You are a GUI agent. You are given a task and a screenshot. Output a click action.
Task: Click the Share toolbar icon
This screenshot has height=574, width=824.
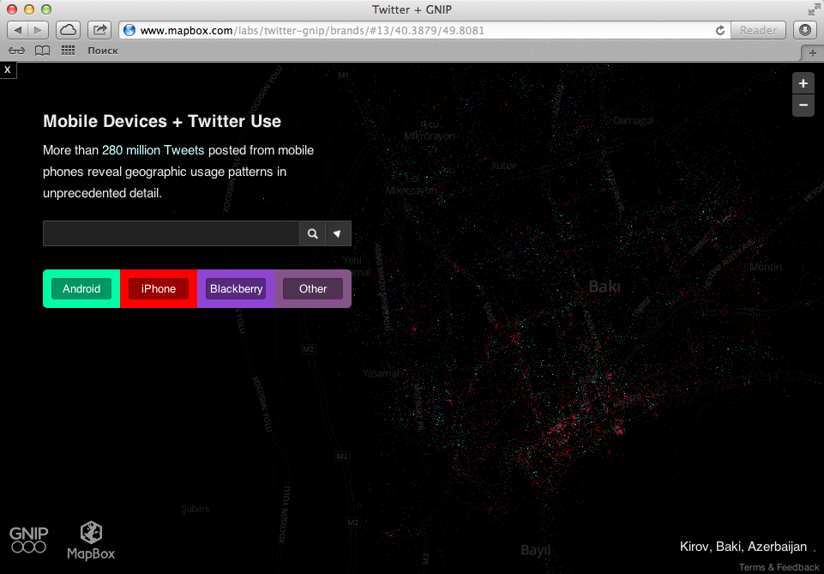tap(99, 30)
